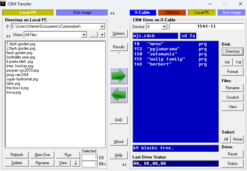Select the right Local PC tab
The image size is (247, 171).
(202, 13)
